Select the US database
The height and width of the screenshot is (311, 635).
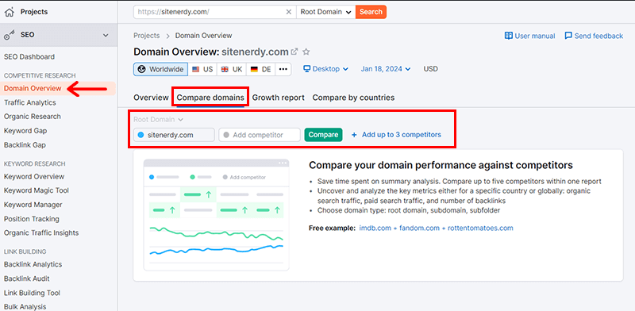[x=202, y=69]
